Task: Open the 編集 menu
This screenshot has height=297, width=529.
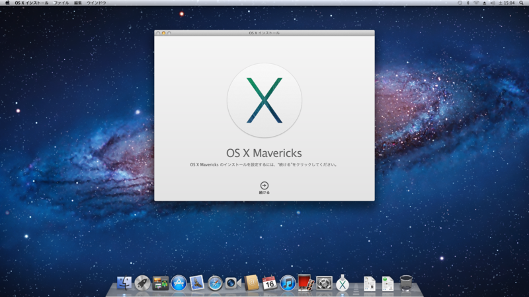Action: (x=77, y=3)
